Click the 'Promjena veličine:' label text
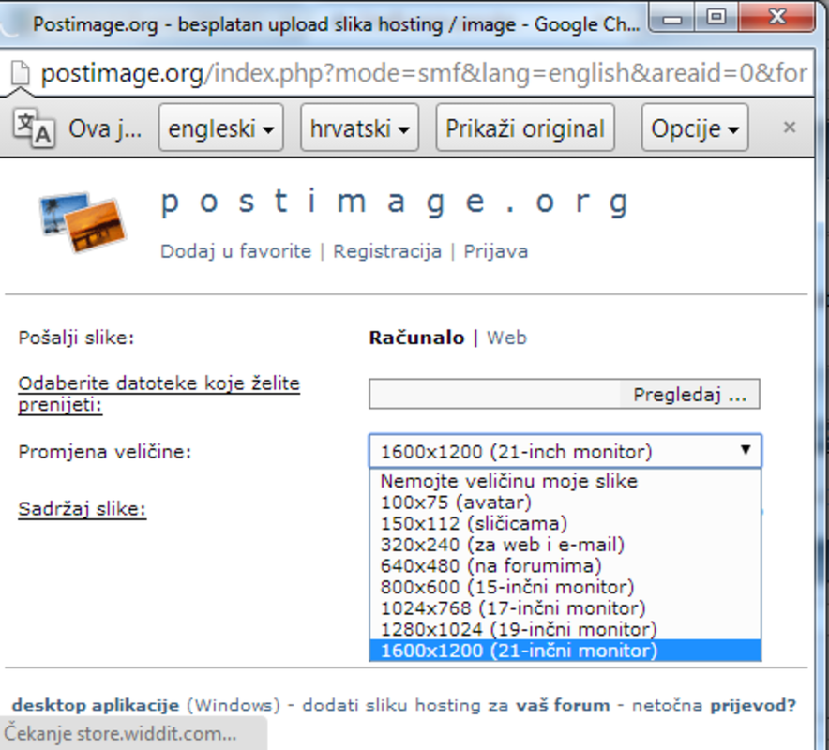Screen dimensions: 829x750 click(105, 452)
